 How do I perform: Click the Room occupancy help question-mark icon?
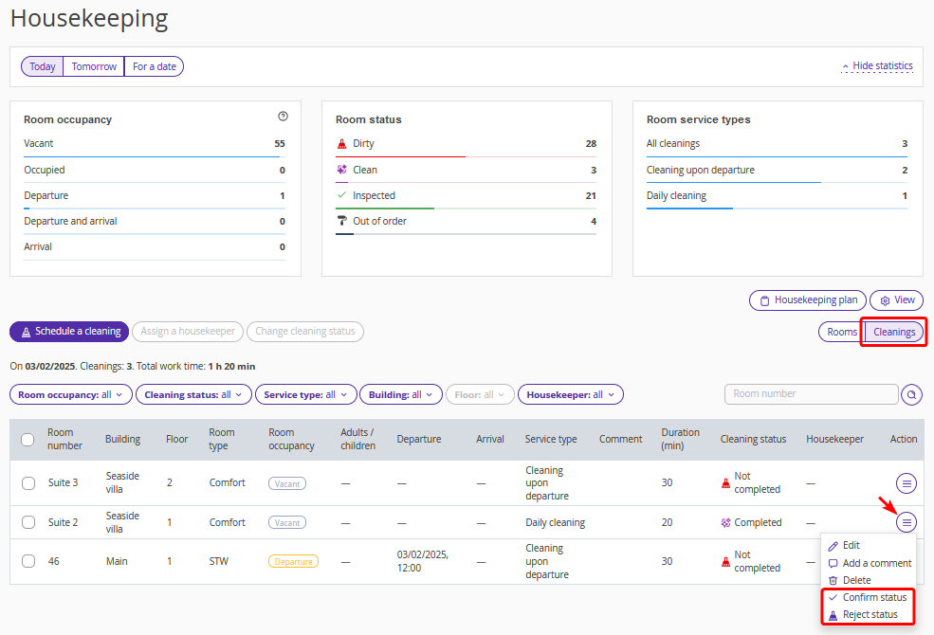pyautogui.click(x=283, y=117)
